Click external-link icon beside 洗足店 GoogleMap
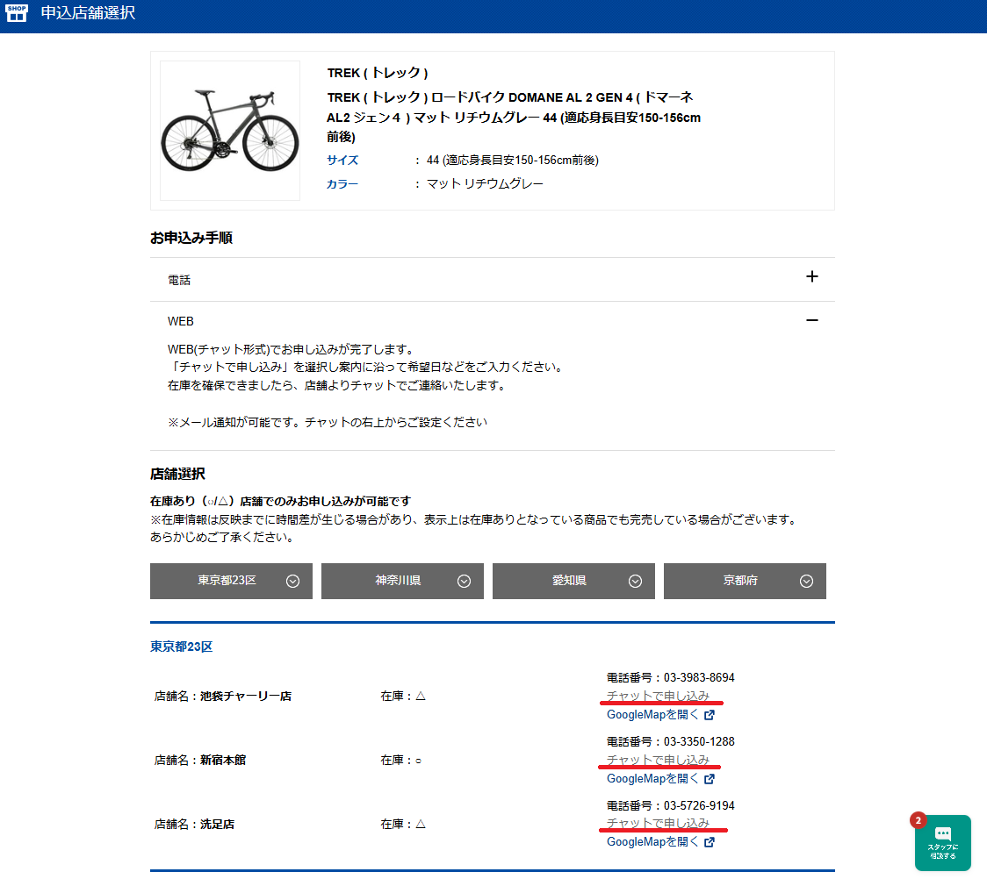987x879 pixels. pos(710,842)
